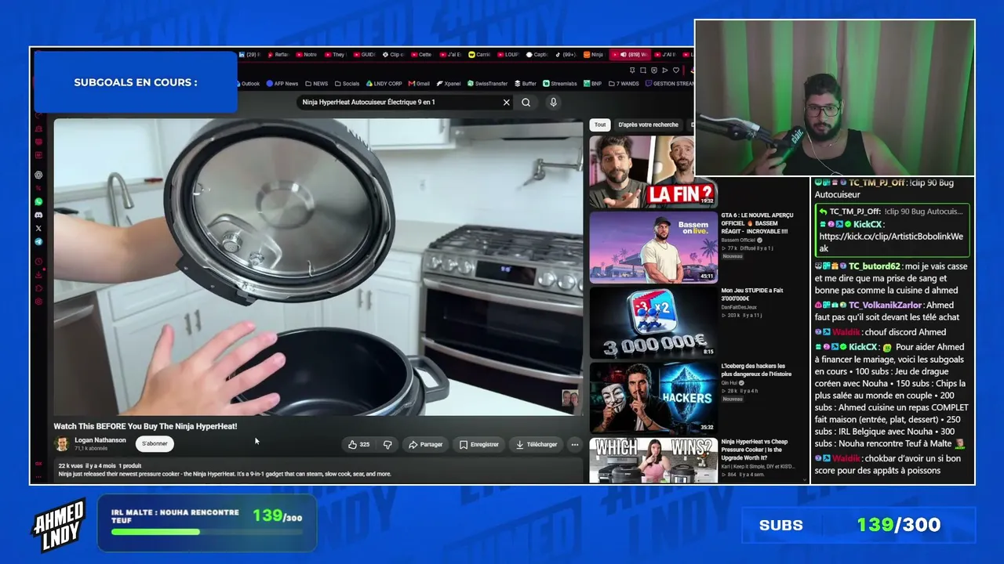Viewport: 1004px width, 564px height.
Task: Open Logan Nathanson channel avatar
Action: 61,444
